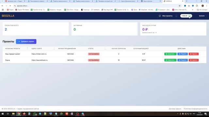
Task: Open the notifications bell icon
Action: click(x=176, y=16)
